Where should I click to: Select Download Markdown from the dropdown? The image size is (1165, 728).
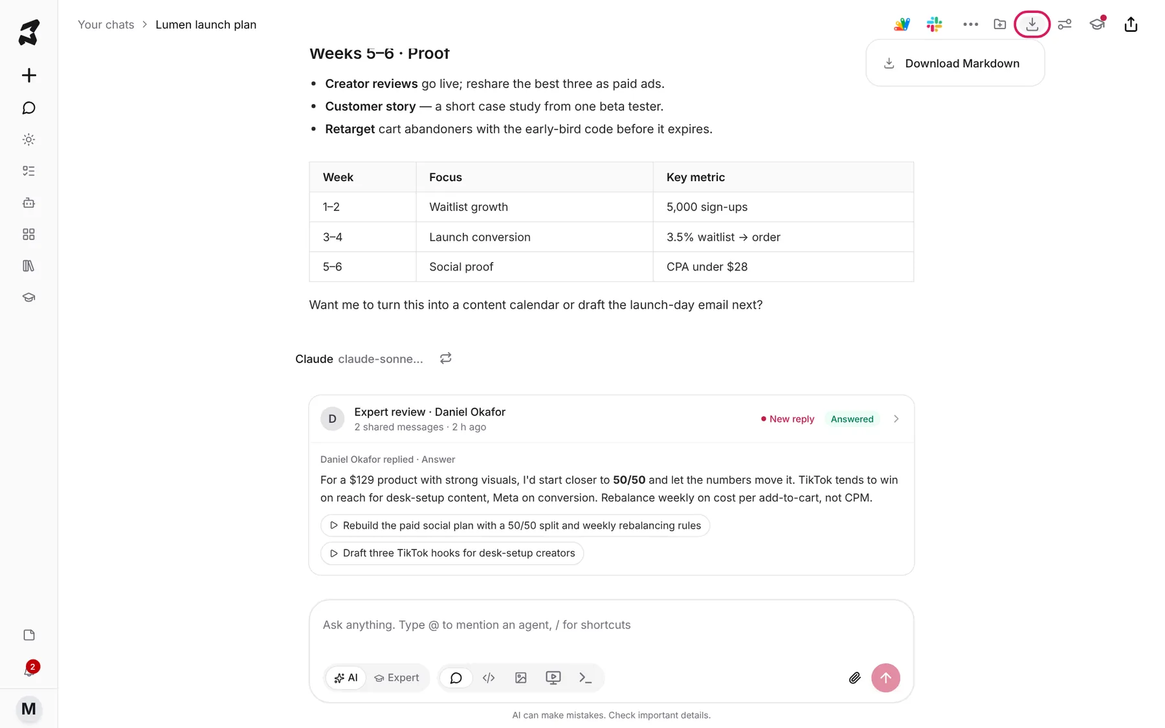click(955, 63)
